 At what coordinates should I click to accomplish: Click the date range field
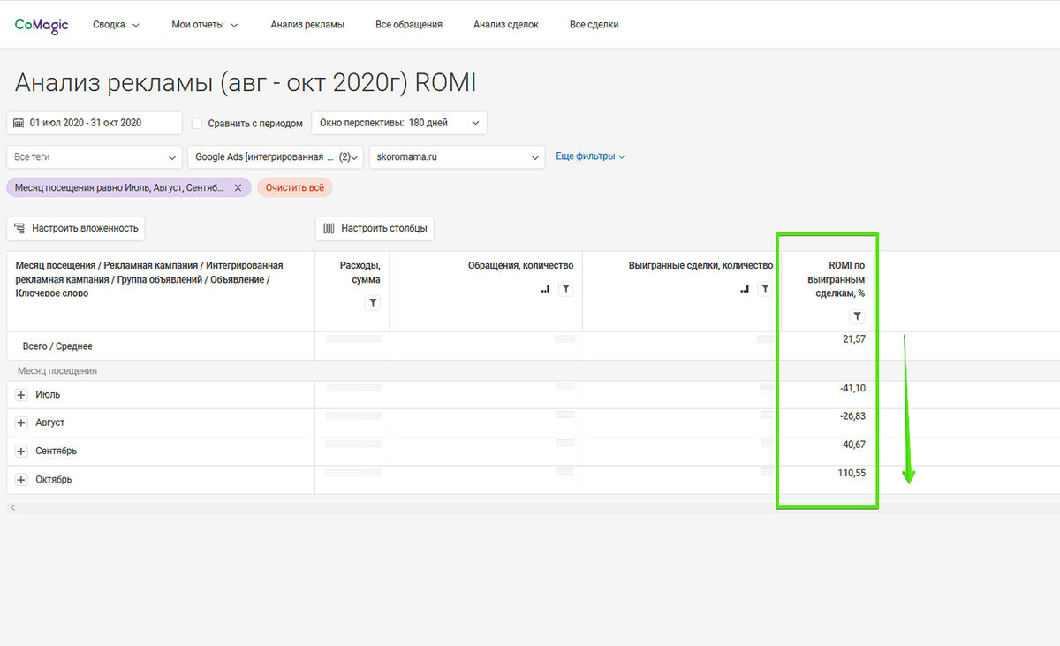tap(95, 123)
